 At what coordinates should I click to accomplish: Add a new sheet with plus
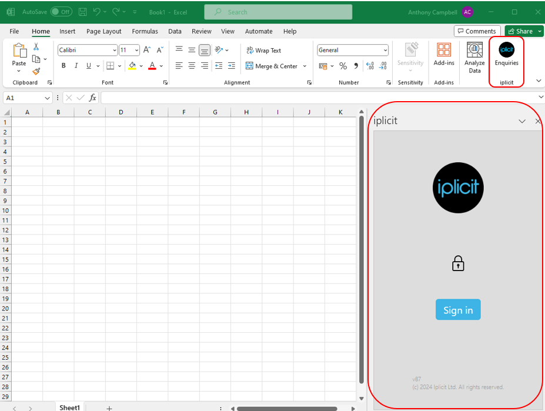pyautogui.click(x=109, y=408)
